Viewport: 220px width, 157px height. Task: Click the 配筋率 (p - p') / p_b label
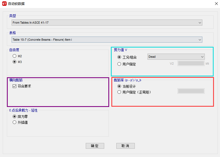pos(127,80)
